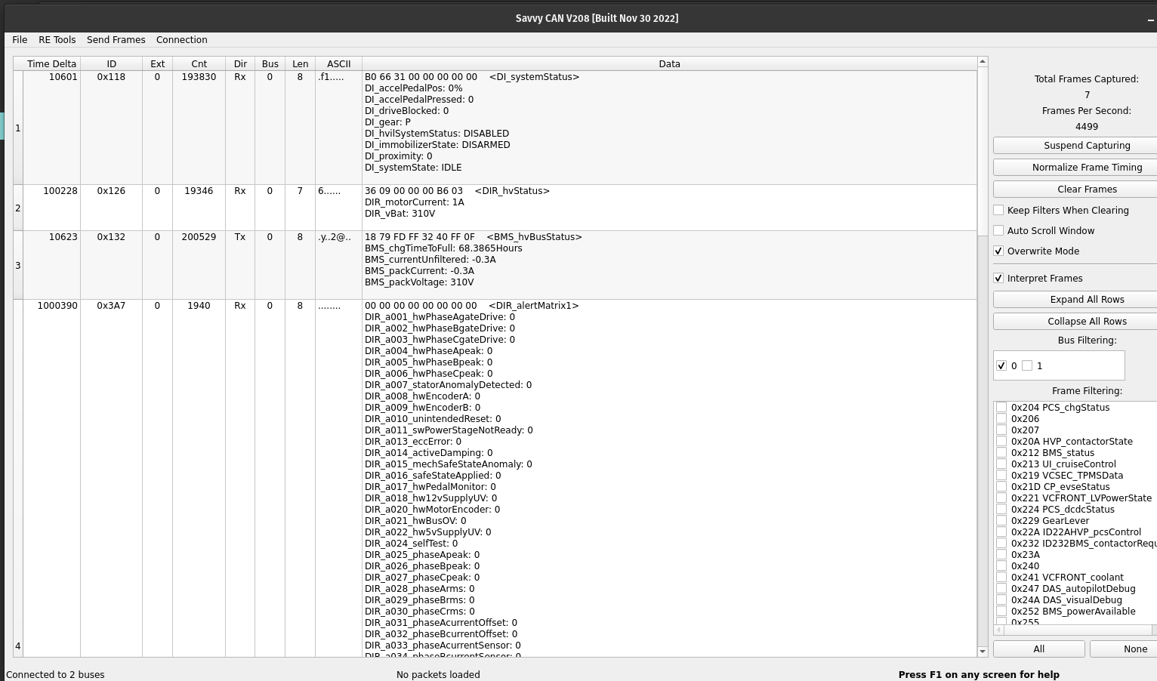1157x681 pixels.
Task: Select row 2 via its row header
Action: 18,208
